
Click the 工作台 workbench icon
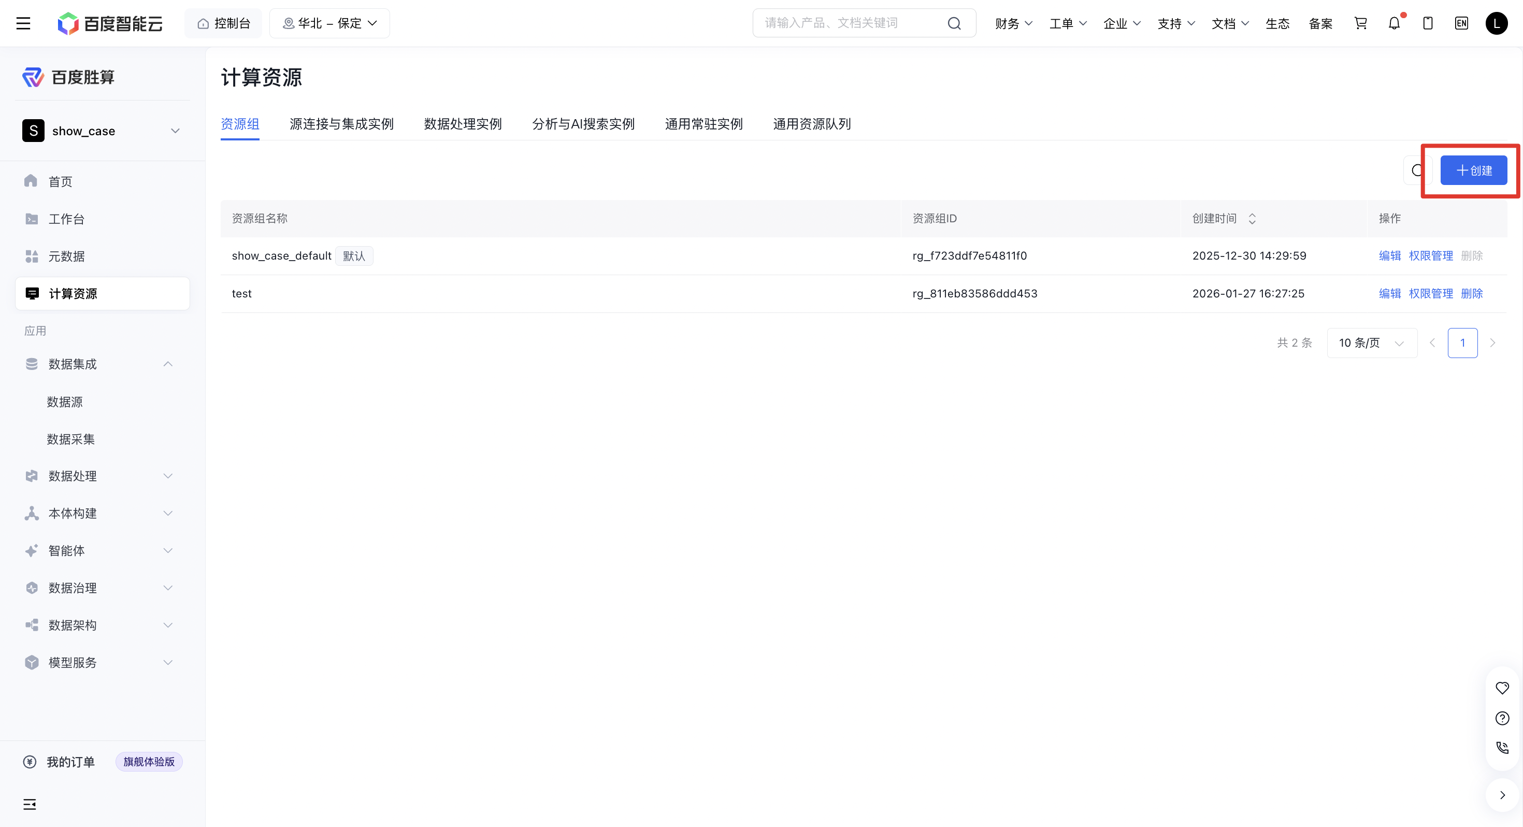click(x=31, y=219)
